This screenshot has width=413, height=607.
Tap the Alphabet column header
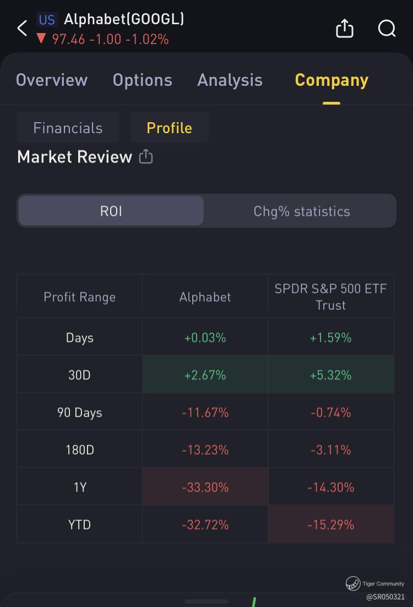[x=205, y=297]
